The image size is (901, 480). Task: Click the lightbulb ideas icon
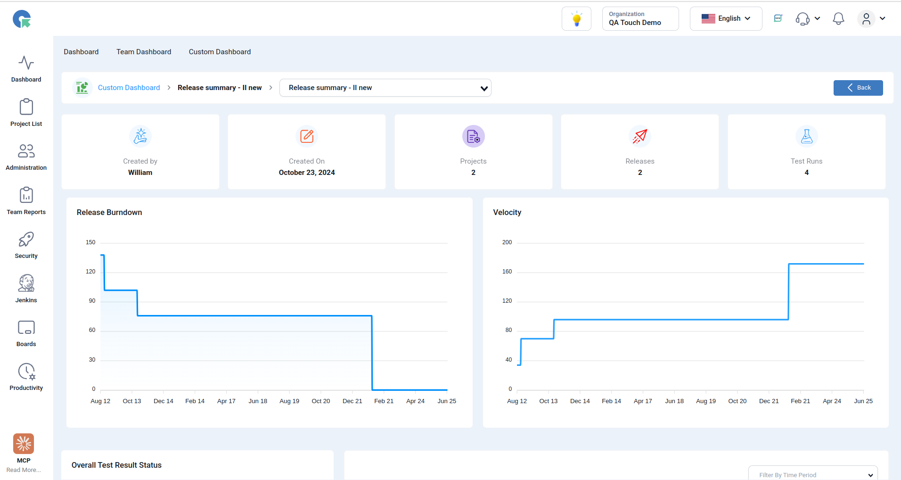(576, 19)
